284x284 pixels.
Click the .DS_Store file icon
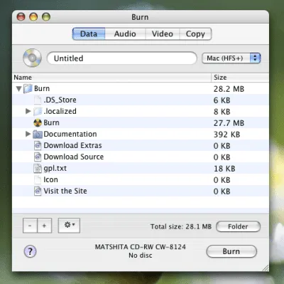[38, 100]
